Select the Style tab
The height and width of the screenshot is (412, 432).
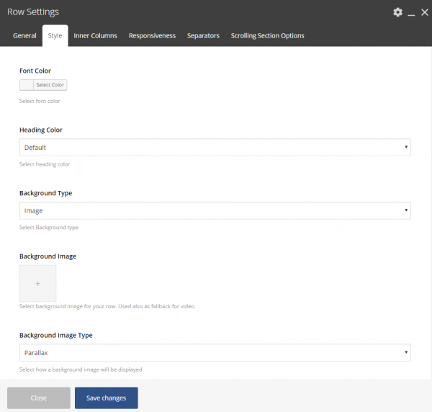coord(55,36)
